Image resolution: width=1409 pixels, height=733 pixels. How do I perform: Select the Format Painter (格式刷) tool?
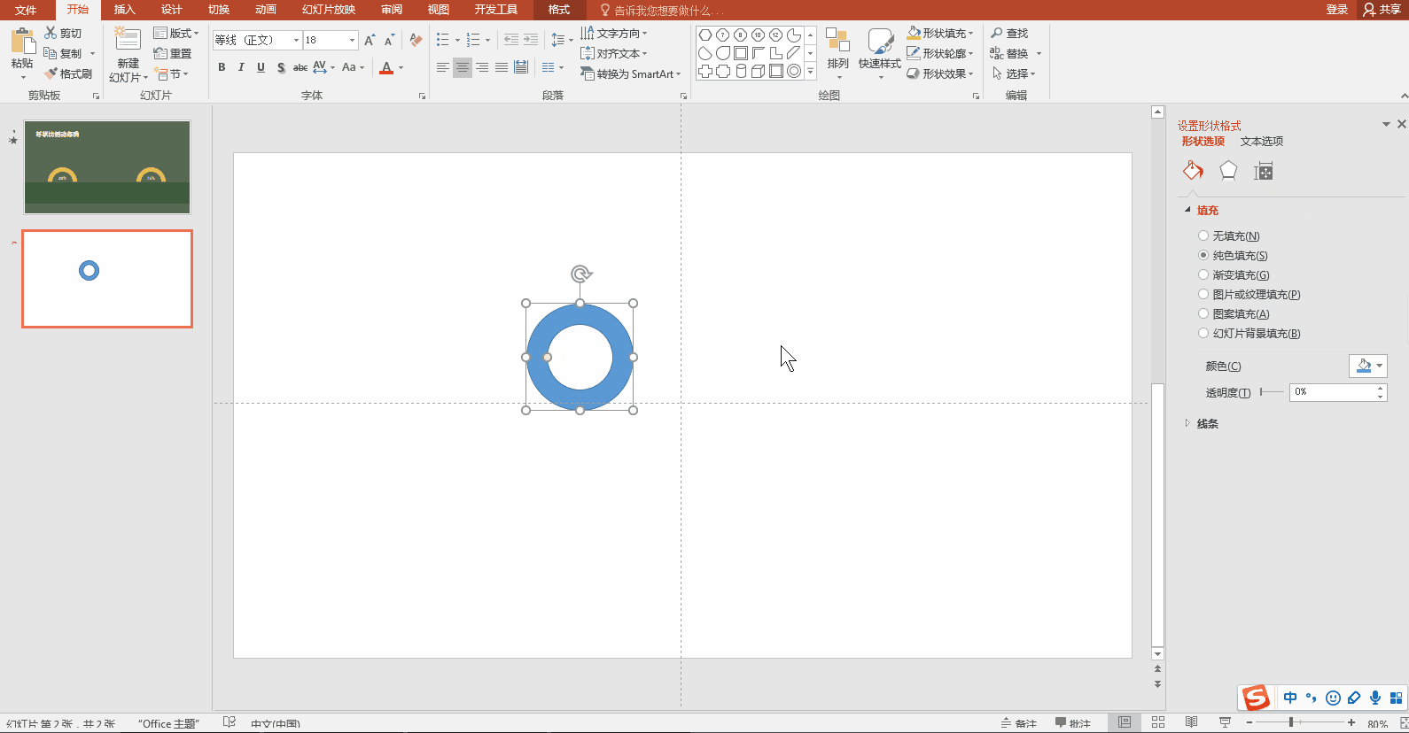point(68,73)
